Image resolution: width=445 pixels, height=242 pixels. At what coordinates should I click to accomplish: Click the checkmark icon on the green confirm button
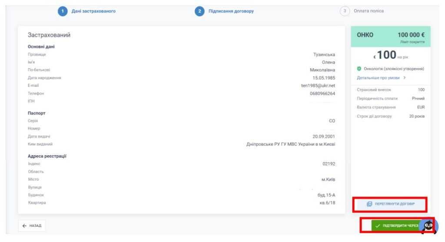[378, 226]
